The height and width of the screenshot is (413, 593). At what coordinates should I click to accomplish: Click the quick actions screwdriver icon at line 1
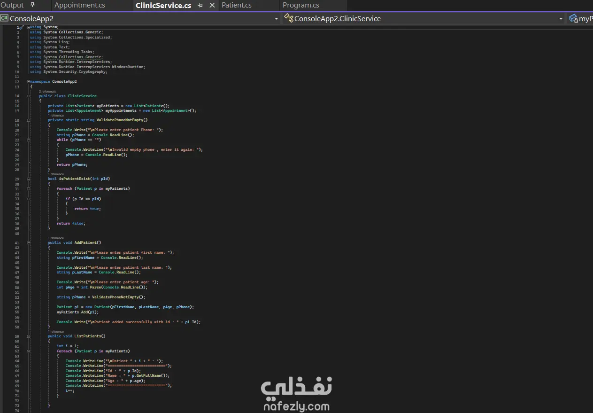coord(21,27)
